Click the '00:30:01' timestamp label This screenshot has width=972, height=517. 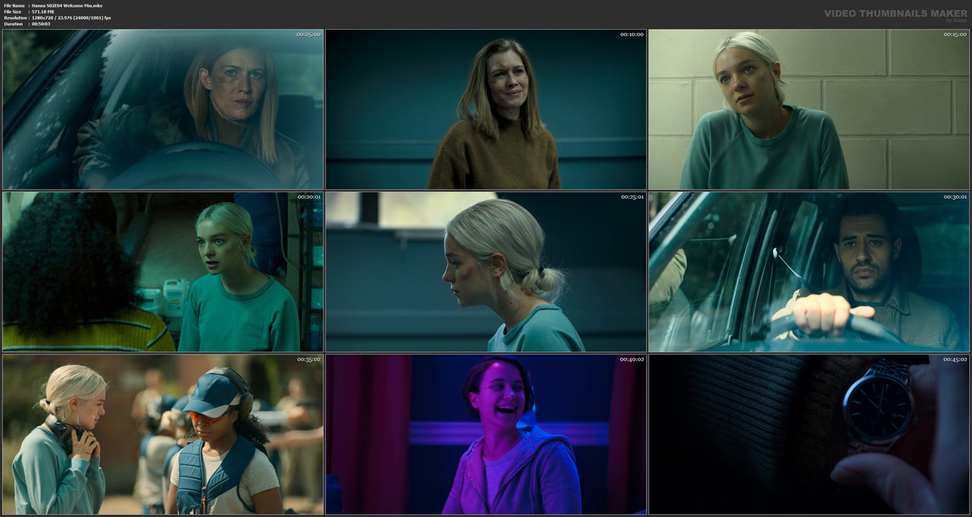(954, 197)
